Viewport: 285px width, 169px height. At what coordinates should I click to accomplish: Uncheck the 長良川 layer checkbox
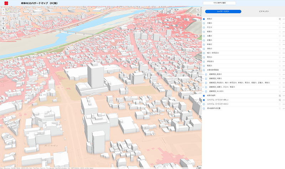(204, 19)
